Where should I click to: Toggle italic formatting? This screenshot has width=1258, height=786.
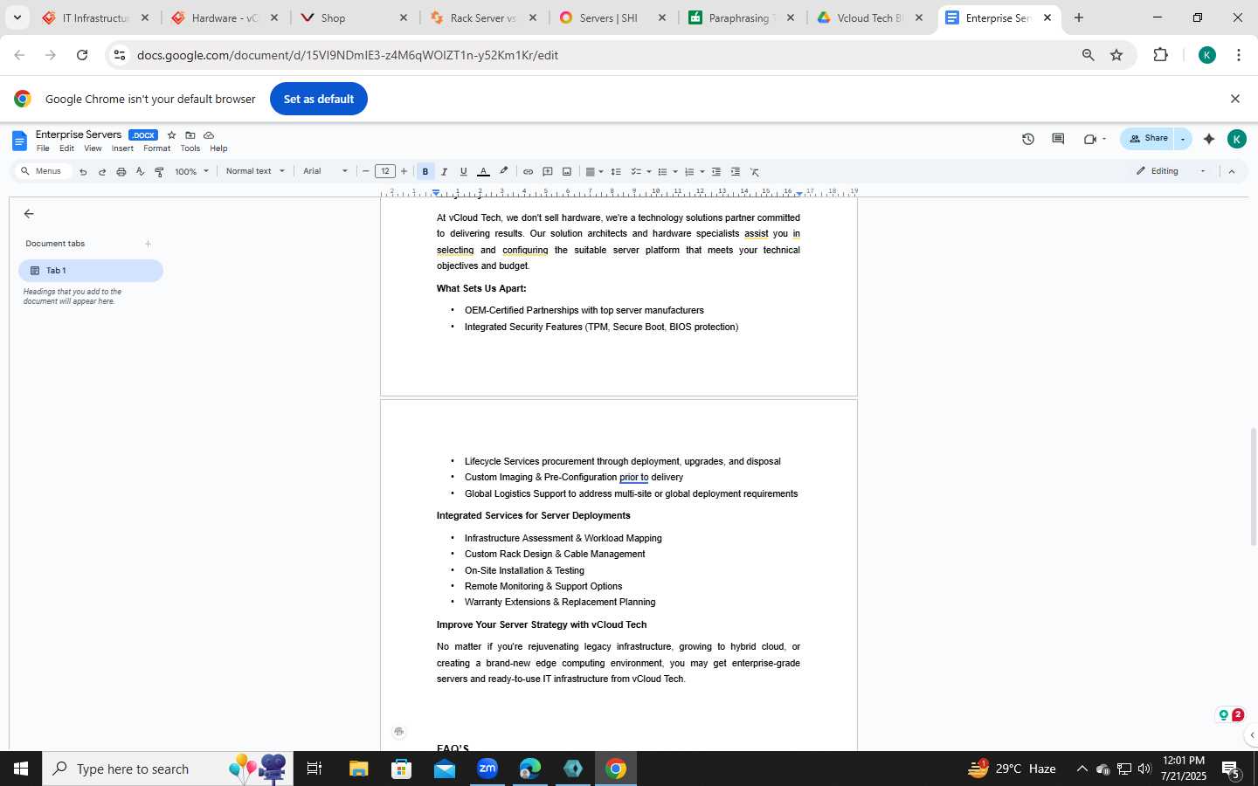click(x=444, y=172)
